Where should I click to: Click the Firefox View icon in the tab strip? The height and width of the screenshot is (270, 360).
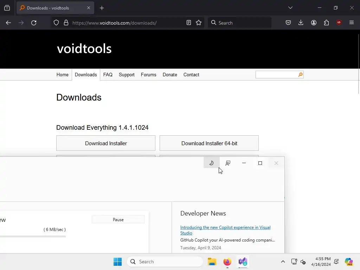point(7,8)
